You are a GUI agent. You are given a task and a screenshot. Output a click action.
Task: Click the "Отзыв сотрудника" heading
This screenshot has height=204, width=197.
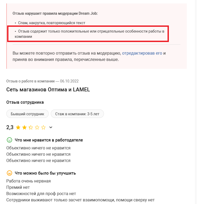pos(25,102)
